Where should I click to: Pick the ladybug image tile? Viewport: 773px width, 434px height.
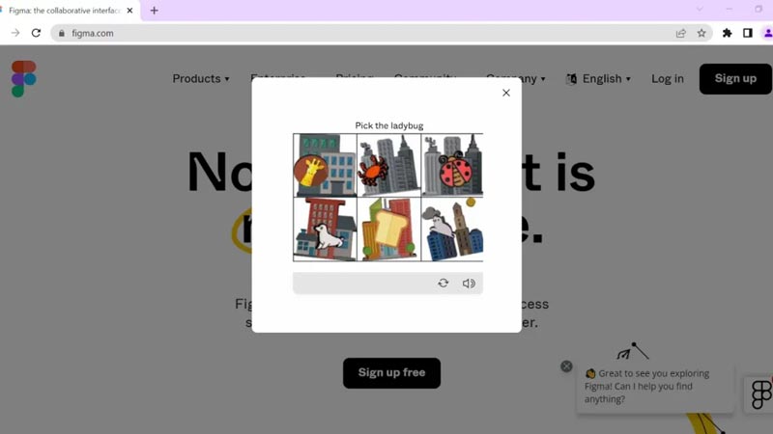pos(452,165)
